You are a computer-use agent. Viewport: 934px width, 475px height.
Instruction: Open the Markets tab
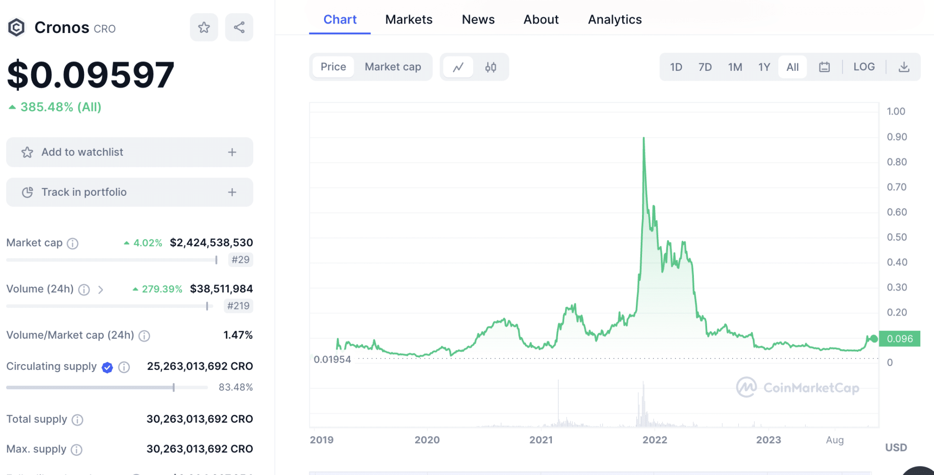(x=409, y=19)
